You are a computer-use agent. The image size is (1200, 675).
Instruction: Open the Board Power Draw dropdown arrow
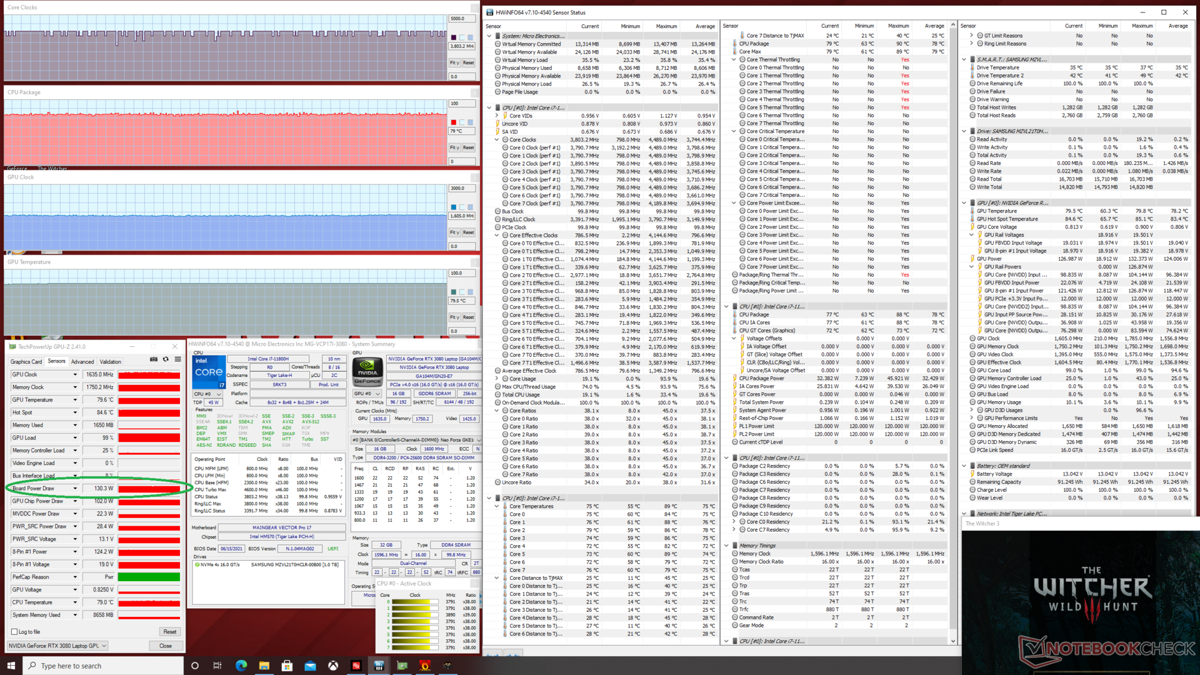click(x=75, y=488)
